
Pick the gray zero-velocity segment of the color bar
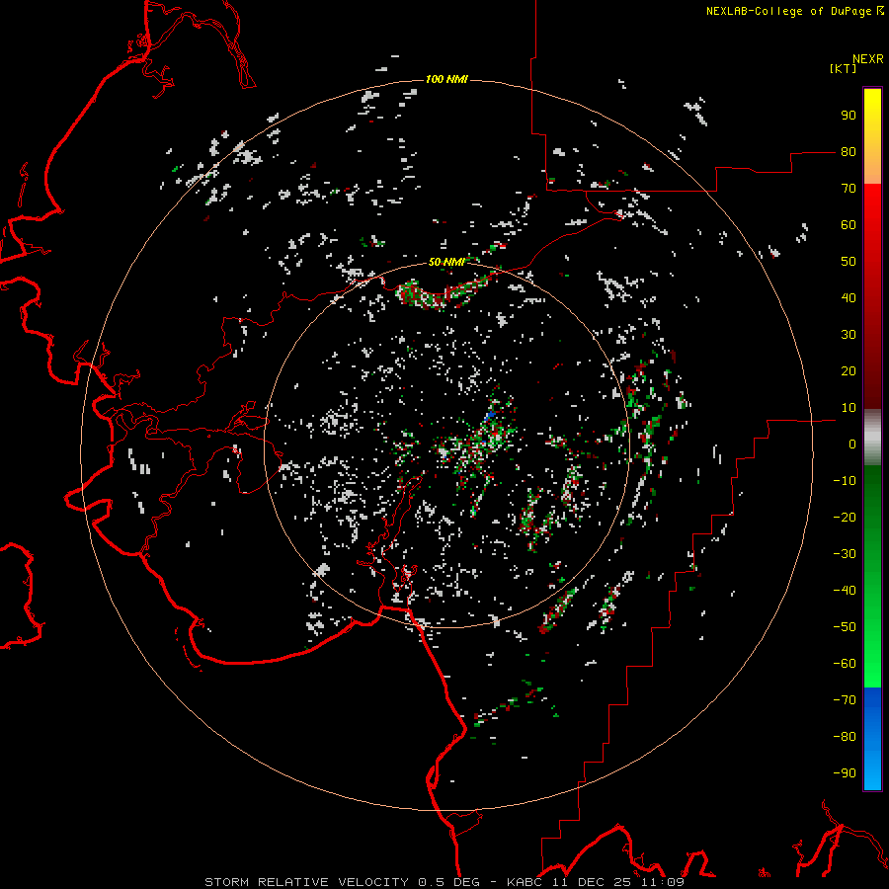[x=872, y=438]
